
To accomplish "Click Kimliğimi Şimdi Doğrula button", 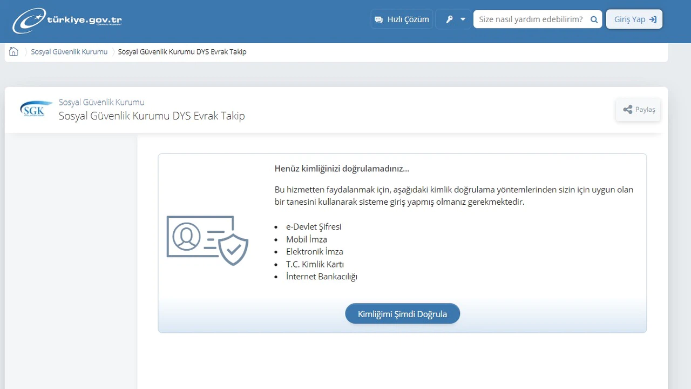I will pyautogui.click(x=402, y=314).
